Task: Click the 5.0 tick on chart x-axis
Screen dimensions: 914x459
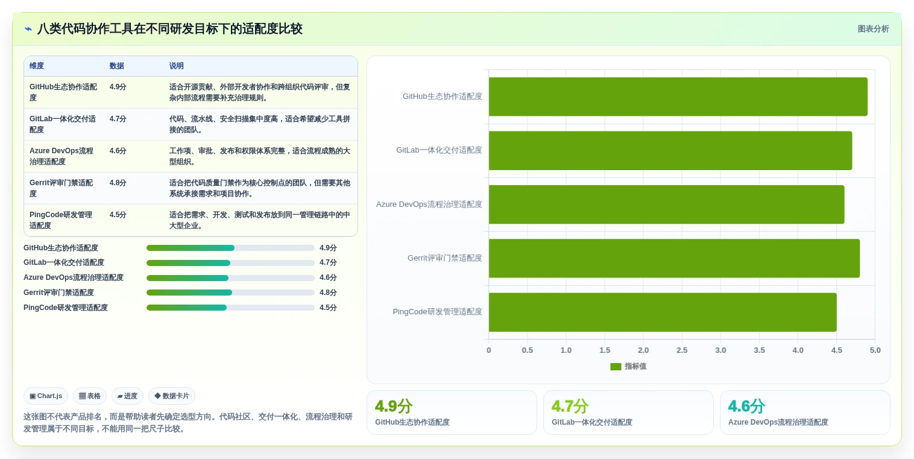Action: coord(875,350)
